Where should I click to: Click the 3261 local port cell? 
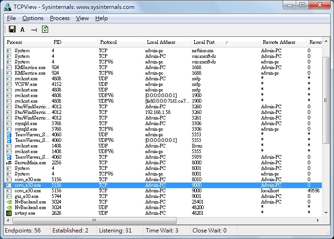[x=196, y=118]
